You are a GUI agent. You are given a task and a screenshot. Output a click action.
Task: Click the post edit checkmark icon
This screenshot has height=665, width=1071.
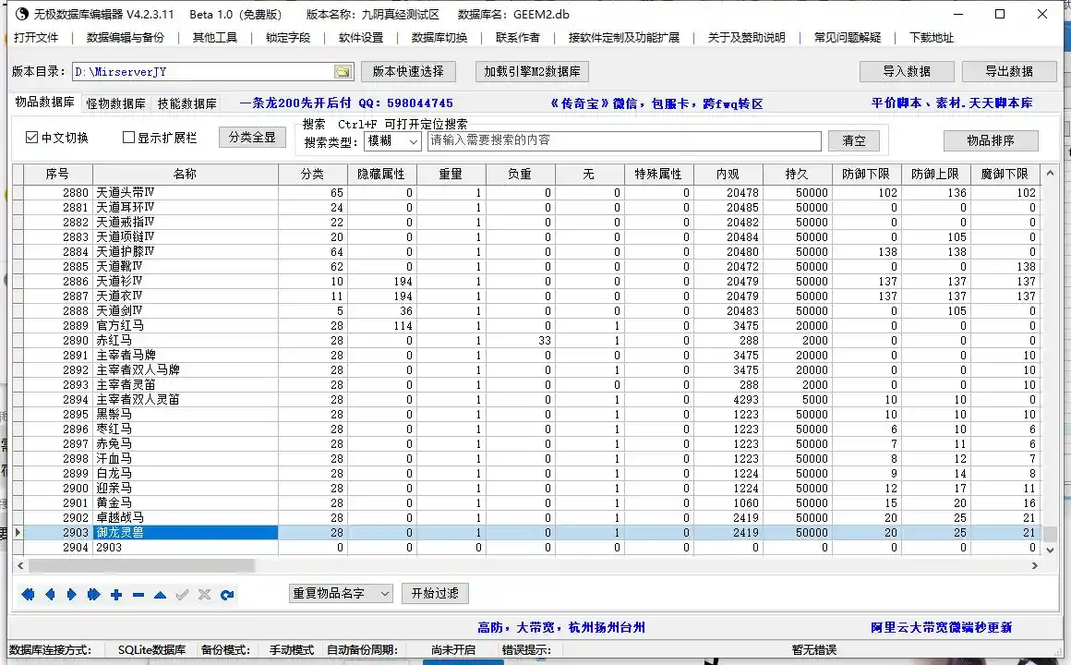click(x=182, y=595)
